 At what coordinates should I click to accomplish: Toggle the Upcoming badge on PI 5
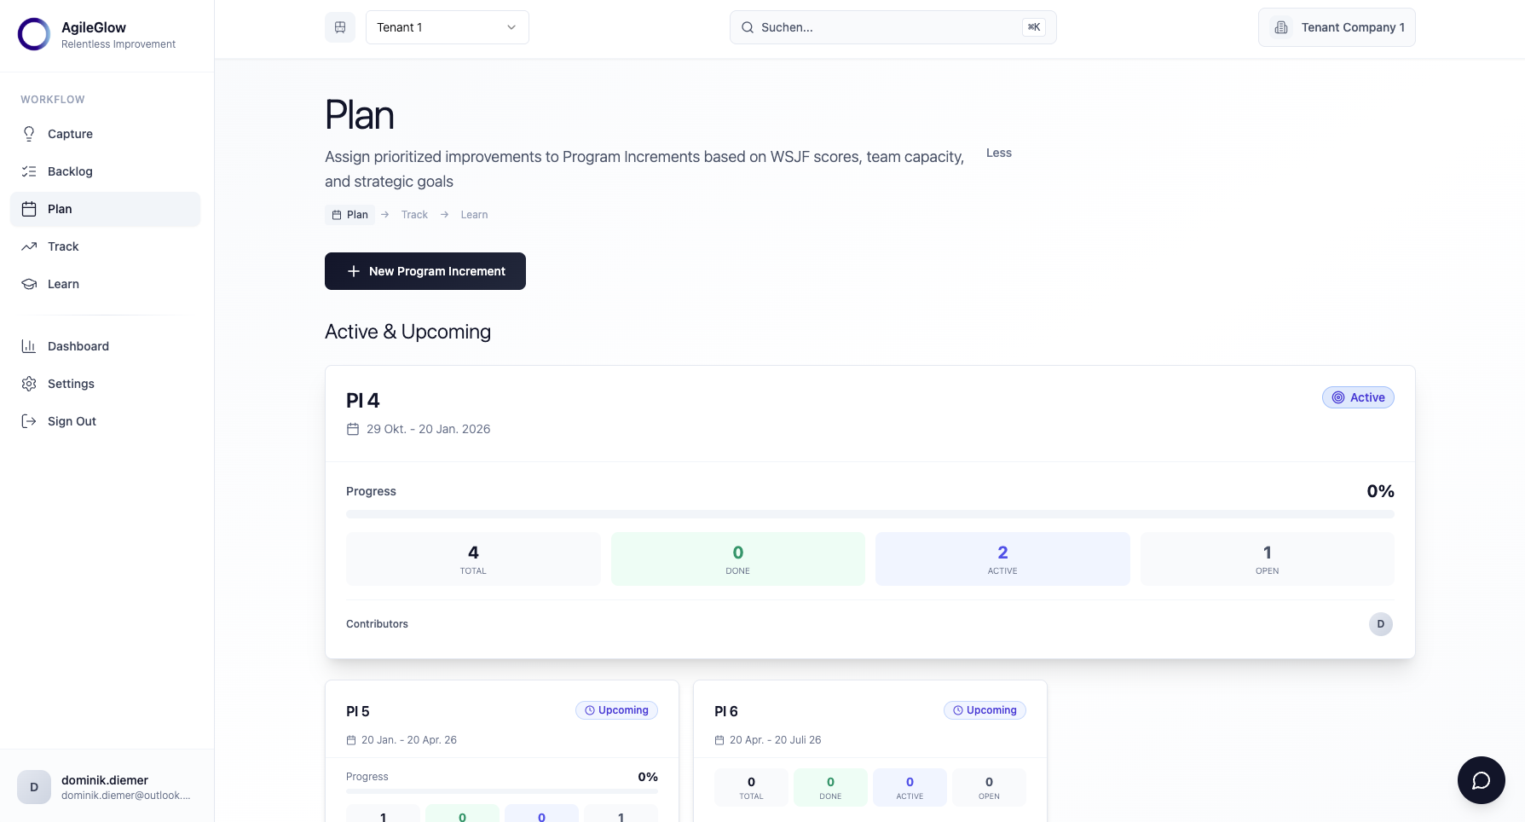(x=616, y=709)
